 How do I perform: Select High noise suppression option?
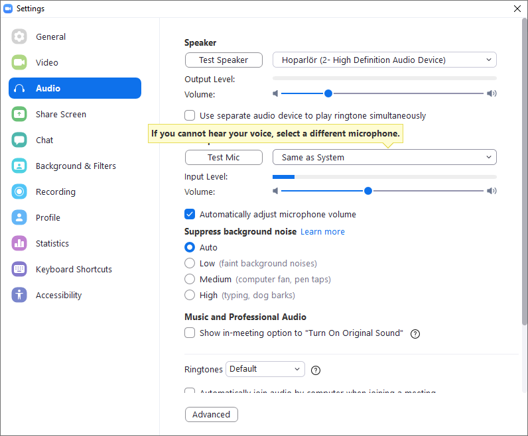click(x=190, y=295)
